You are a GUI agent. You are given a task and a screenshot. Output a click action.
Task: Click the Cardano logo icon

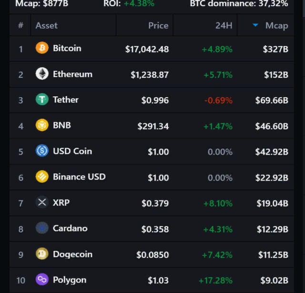[42, 228]
